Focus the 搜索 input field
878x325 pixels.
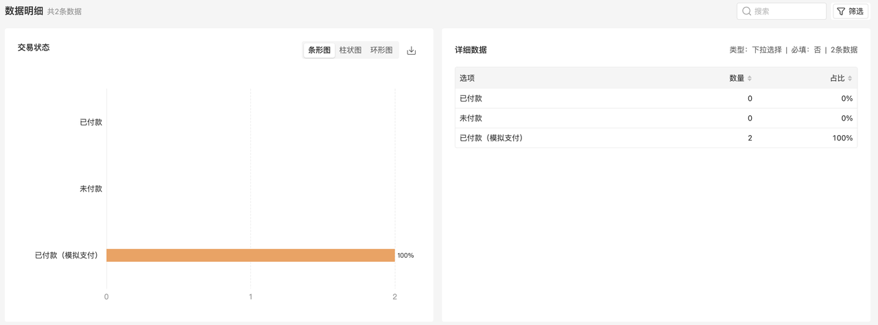[x=781, y=12]
